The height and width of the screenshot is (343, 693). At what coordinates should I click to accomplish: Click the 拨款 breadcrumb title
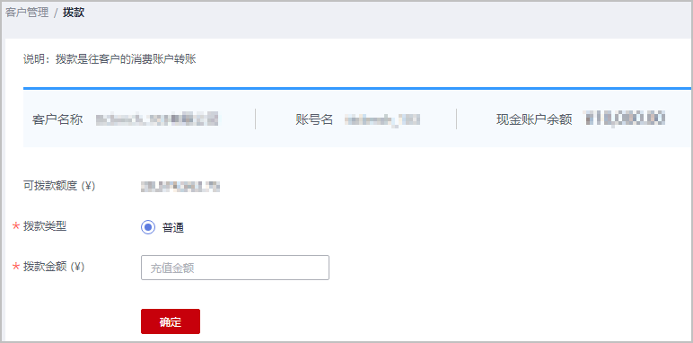(74, 13)
